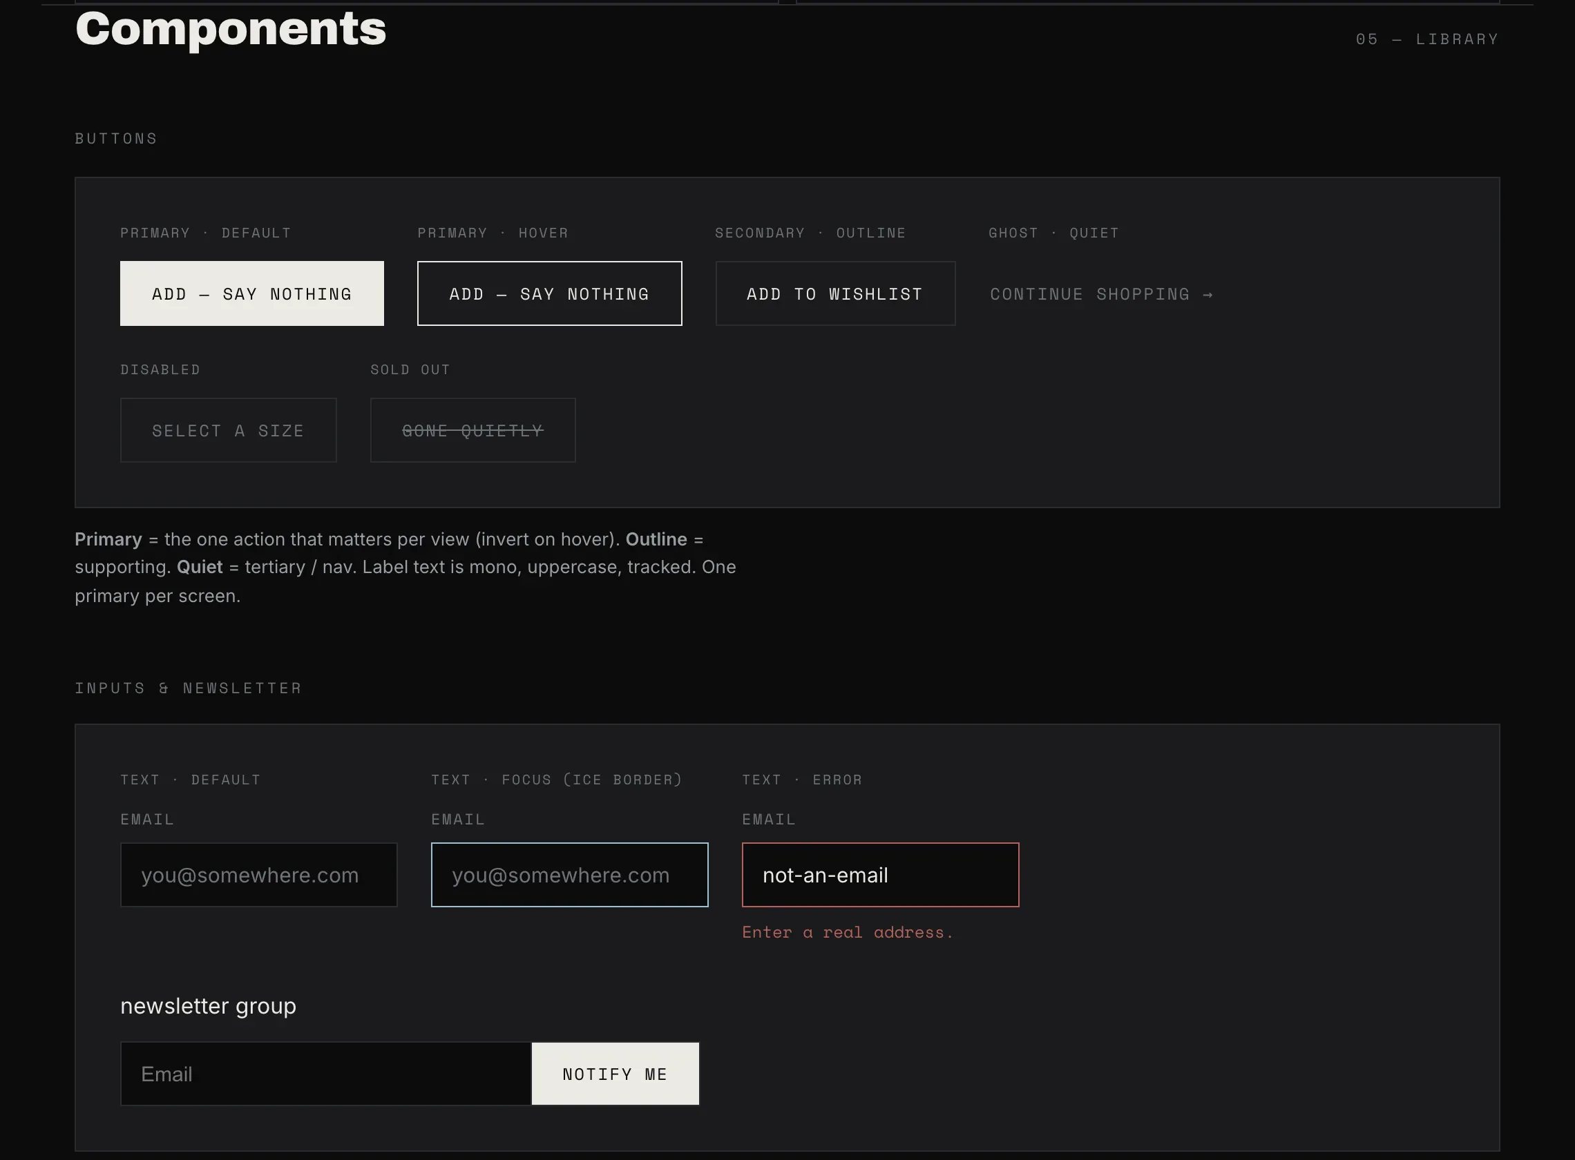
Task: Click the 'BUTTONS' section heading
Action: click(x=116, y=138)
